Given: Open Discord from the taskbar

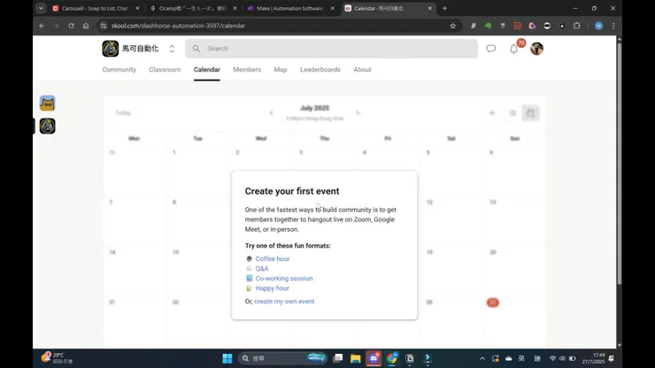Looking at the screenshot, I should point(374,358).
